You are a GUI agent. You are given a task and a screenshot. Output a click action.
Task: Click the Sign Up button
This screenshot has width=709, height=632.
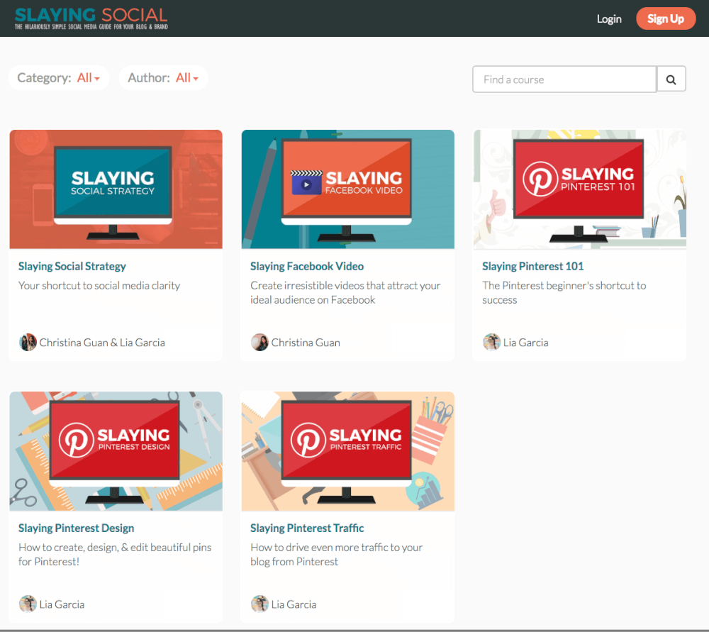click(665, 18)
